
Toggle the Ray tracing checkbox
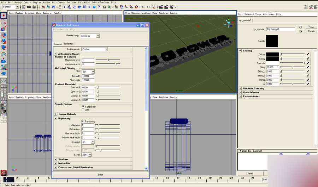pyautogui.click(x=83, y=121)
